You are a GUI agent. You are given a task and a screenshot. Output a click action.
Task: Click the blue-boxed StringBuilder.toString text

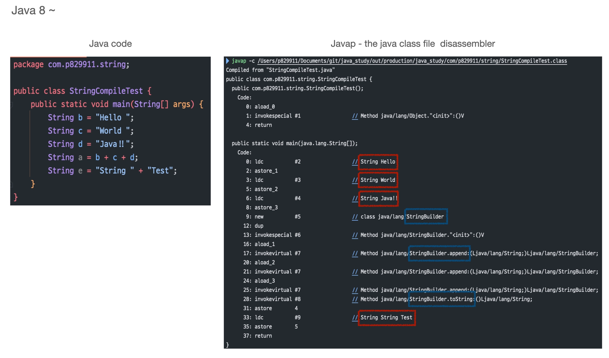(x=442, y=299)
